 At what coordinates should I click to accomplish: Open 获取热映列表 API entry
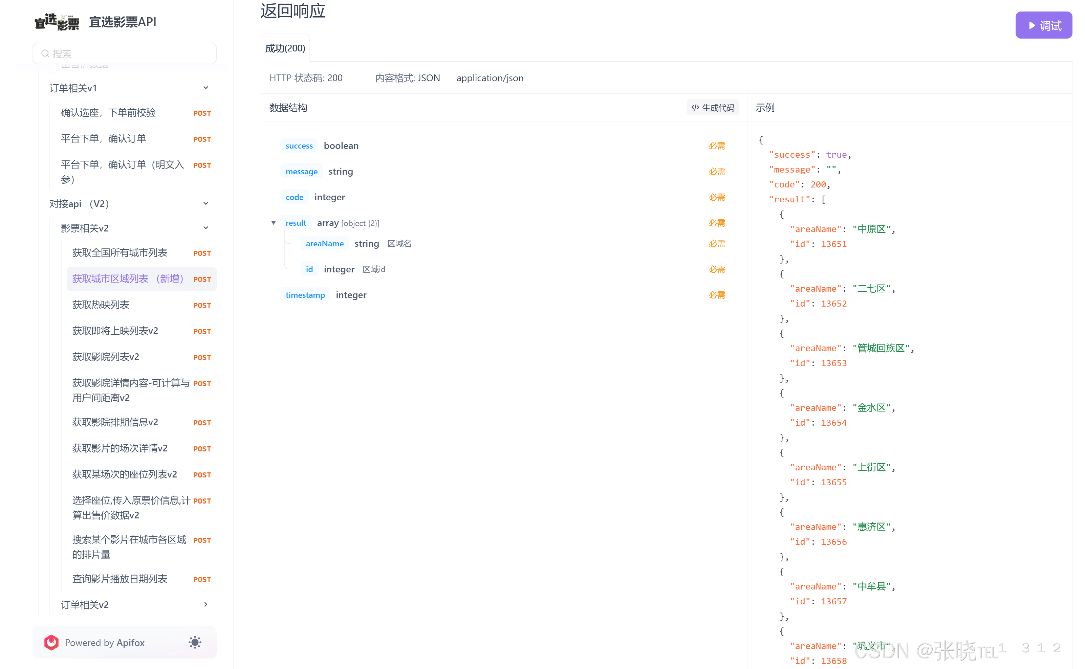(x=101, y=305)
